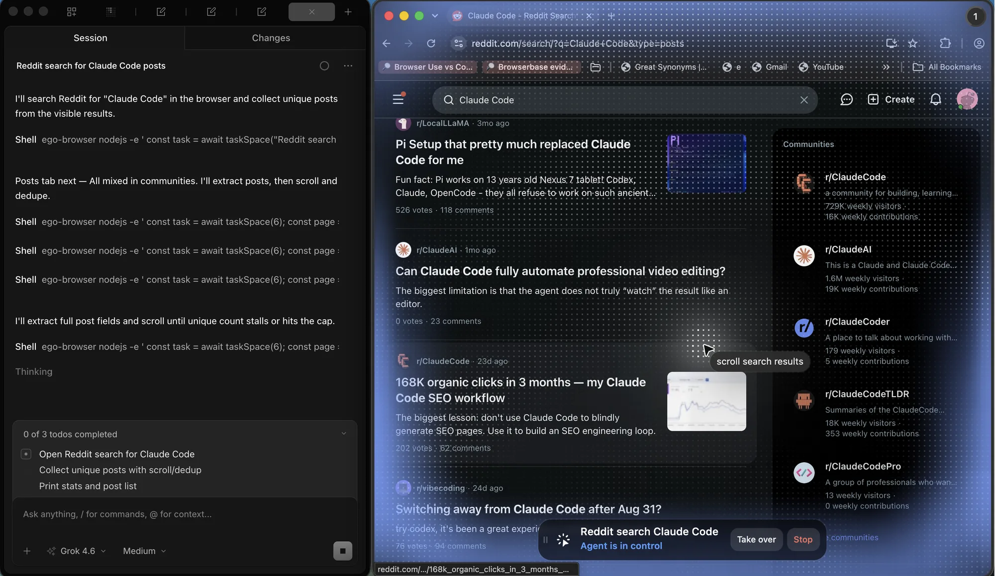Open Browserbase evid... bookmark
The image size is (995, 576).
pos(531,67)
